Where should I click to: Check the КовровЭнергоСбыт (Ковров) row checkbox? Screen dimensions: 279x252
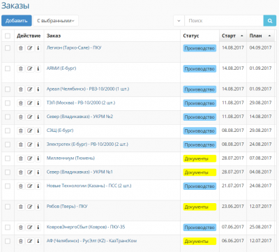[x=8, y=227]
